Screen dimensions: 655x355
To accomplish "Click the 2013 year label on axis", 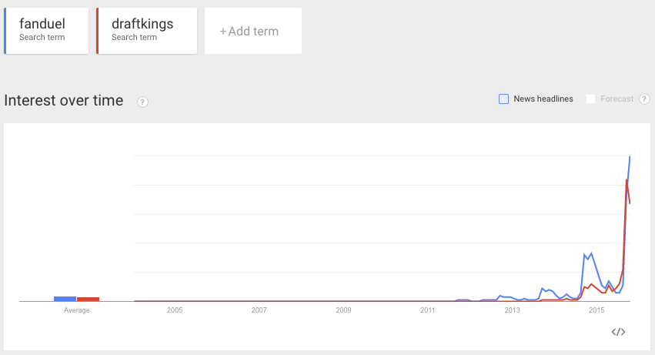I will (512, 310).
